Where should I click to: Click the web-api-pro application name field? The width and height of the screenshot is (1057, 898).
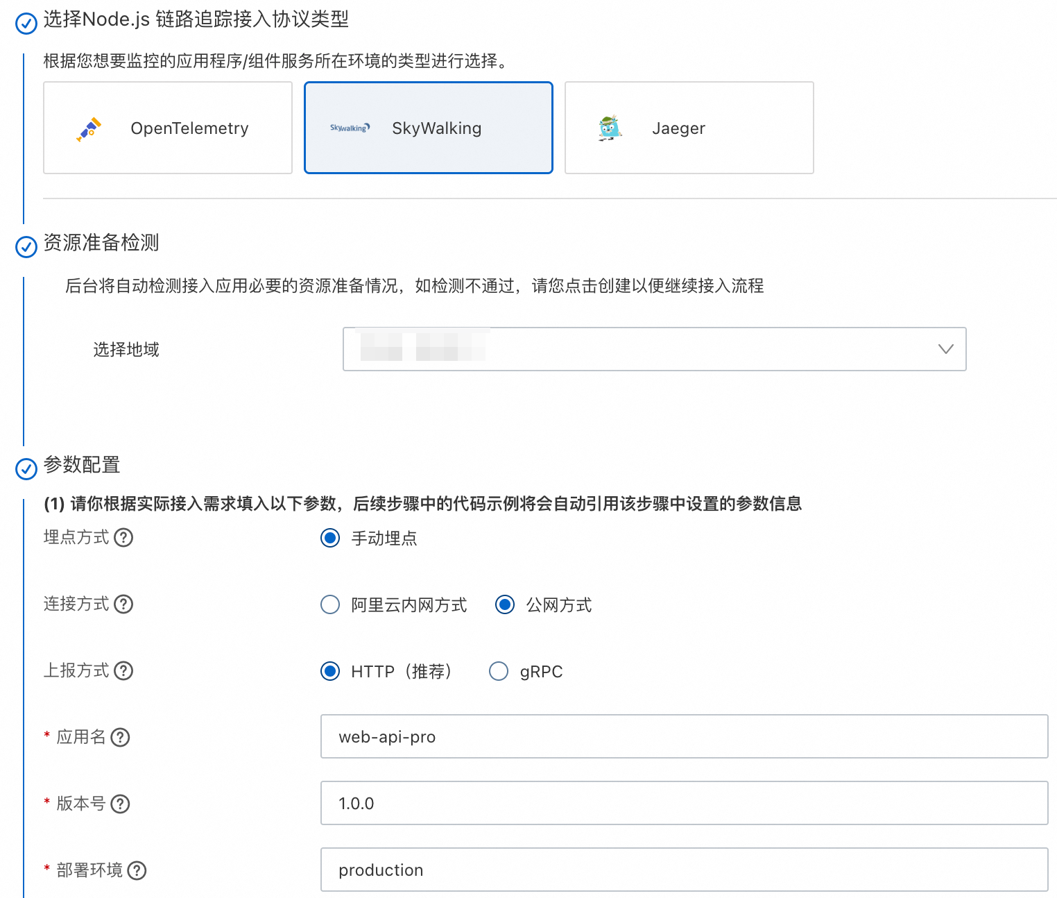683,737
